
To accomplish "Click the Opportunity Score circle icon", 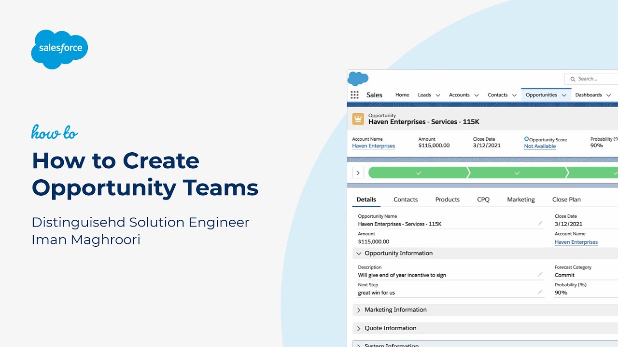I will pos(527,139).
